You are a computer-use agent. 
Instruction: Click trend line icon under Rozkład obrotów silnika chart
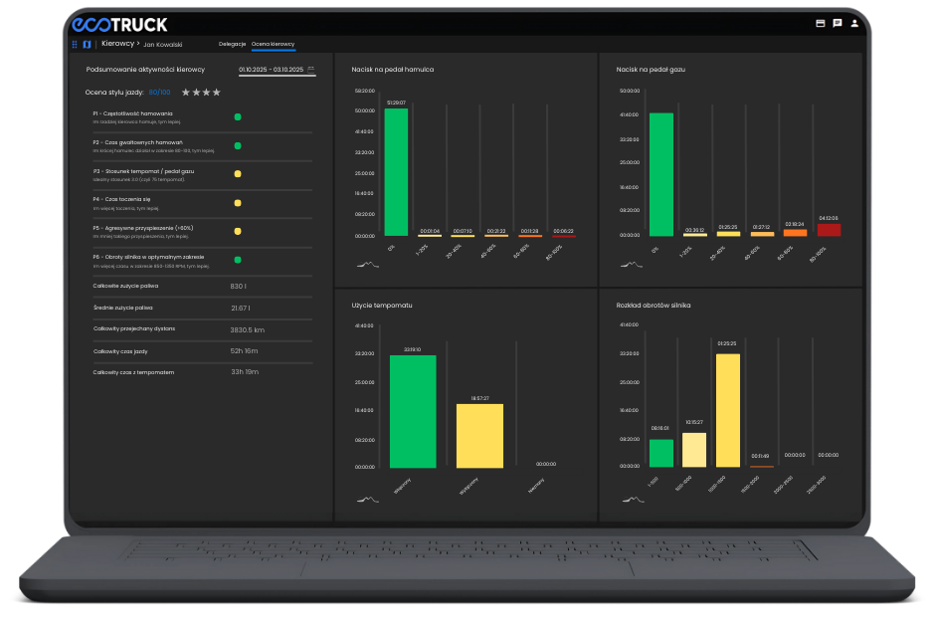[x=632, y=499]
